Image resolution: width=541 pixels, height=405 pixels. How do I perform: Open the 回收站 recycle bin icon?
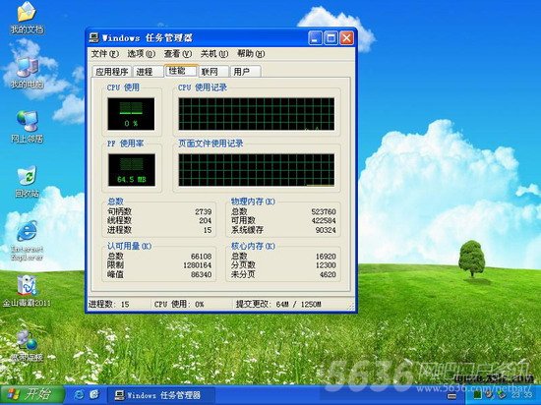(x=27, y=182)
